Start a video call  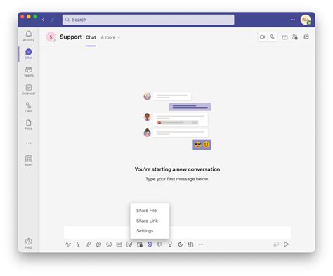click(263, 37)
